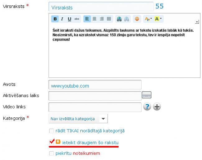Insert a hyperlink with the globe icon
202x160 pixels.
[x=119, y=19]
